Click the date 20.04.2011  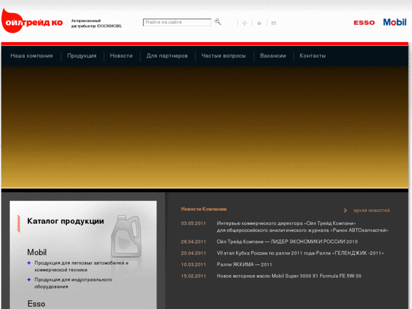pyautogui.click(x=193, y=253)
